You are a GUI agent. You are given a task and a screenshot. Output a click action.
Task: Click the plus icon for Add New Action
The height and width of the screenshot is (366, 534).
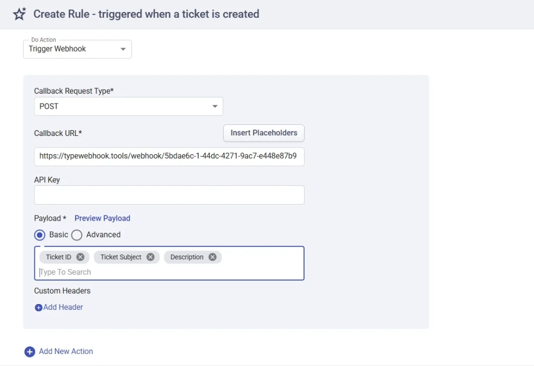(30, 352)
